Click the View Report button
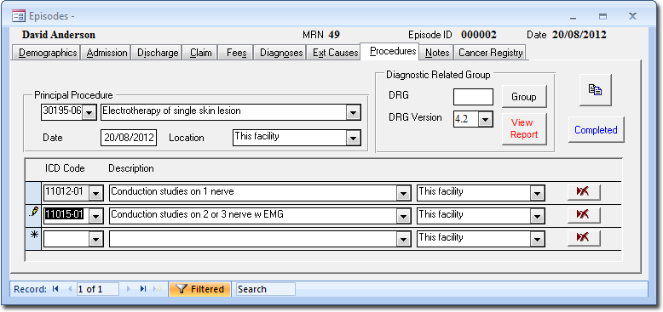The width and height of the screenshot is (663, 312). pos(524,128)
